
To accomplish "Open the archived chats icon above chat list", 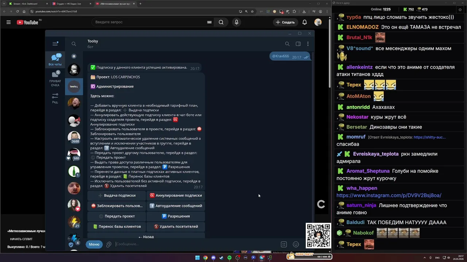I will pyautogui.click(x=74, y=56).
